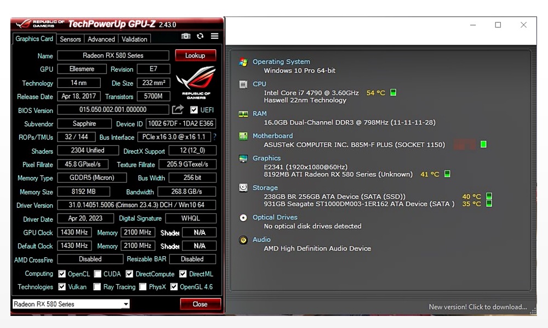Click the BIOS export share icon

coord(178,110)
